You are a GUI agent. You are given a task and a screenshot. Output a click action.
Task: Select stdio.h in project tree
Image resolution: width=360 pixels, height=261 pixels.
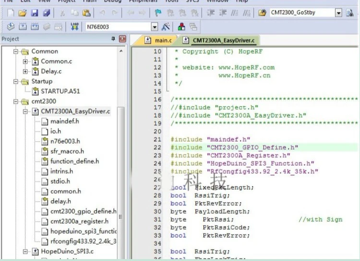pos(60,181)
